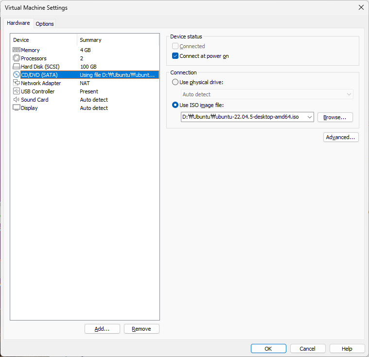Switch to the Options tab
369x357 pixels.
45,24
